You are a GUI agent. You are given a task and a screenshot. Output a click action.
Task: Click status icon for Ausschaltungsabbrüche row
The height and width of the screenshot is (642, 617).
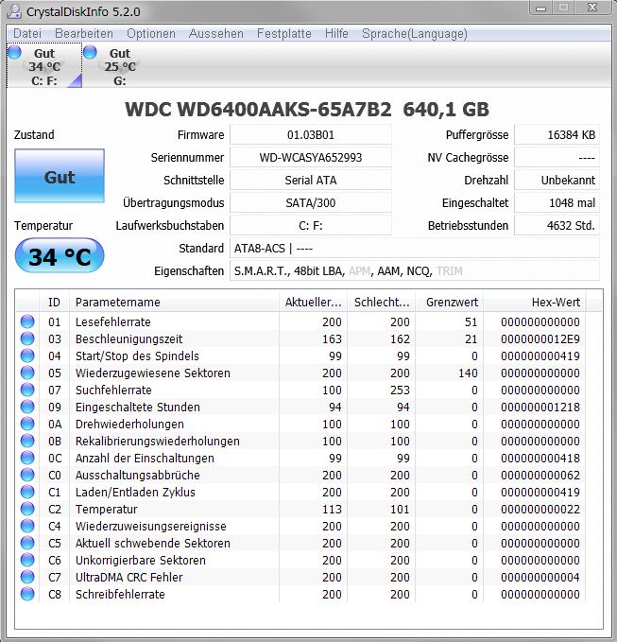point(27,475)
